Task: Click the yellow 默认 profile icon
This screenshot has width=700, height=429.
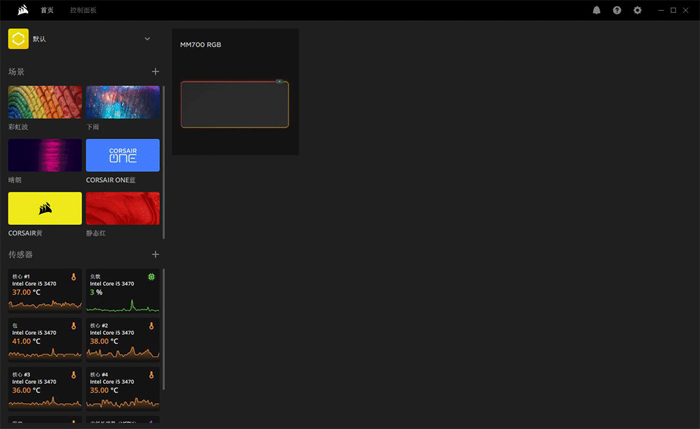Action: click(x=18, y=39)
